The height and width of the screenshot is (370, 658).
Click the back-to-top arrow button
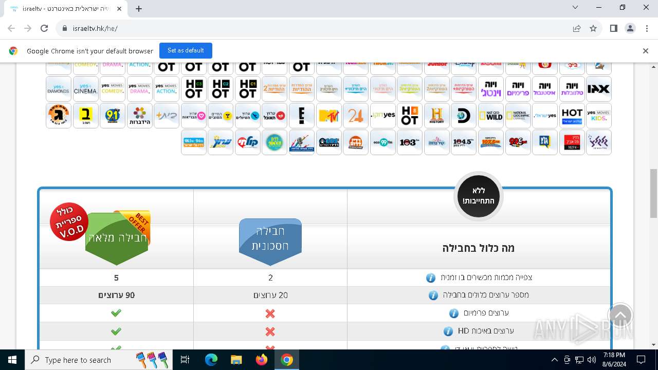(620, 316)
